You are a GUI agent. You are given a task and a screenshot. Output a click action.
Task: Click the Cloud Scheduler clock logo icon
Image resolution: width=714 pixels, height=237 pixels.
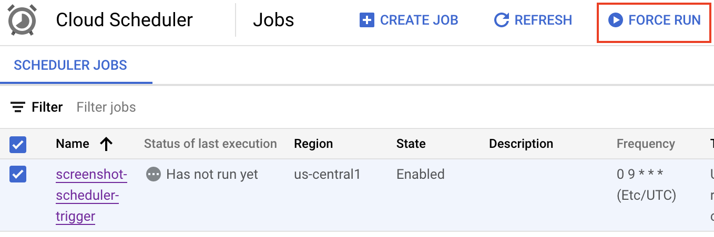click(23, 20)
